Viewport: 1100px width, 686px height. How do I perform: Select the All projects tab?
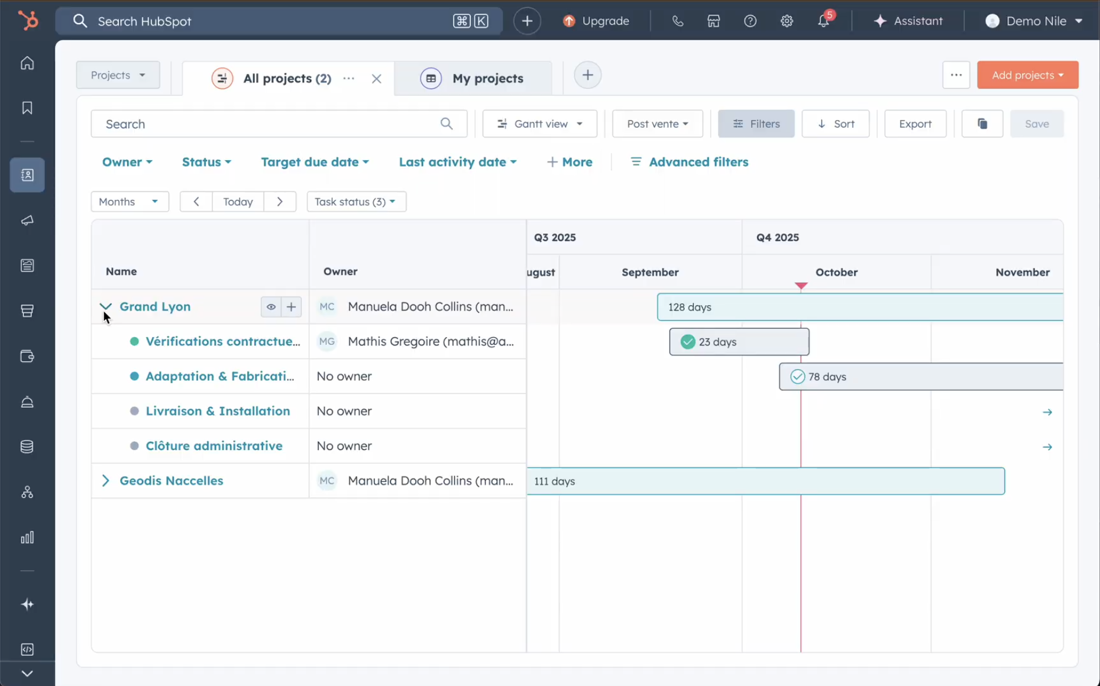(287, 78)
